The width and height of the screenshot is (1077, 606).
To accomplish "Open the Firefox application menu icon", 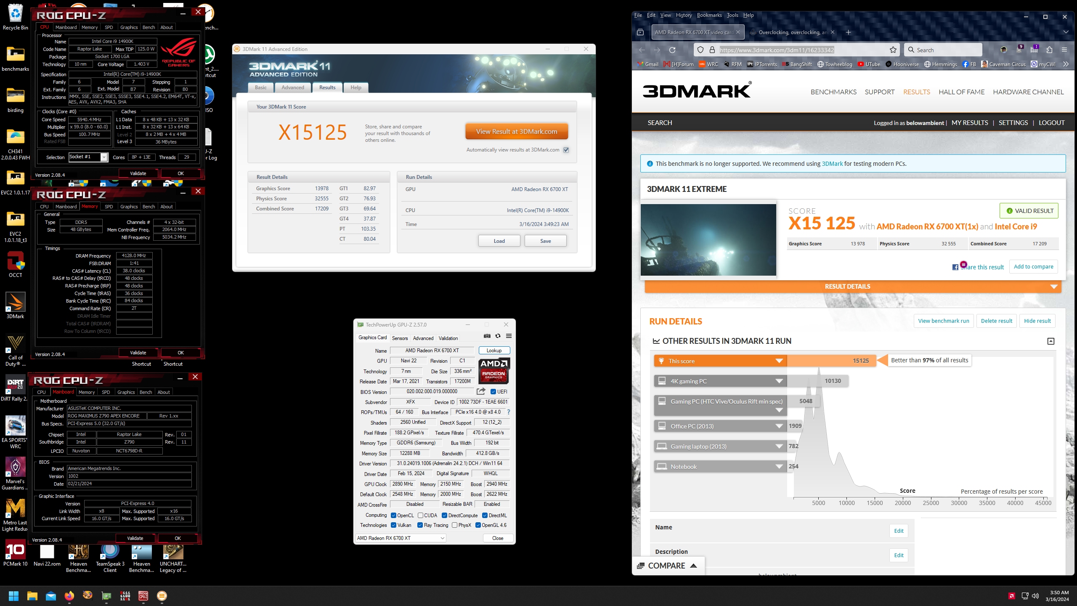I will tap(1064, 50).
